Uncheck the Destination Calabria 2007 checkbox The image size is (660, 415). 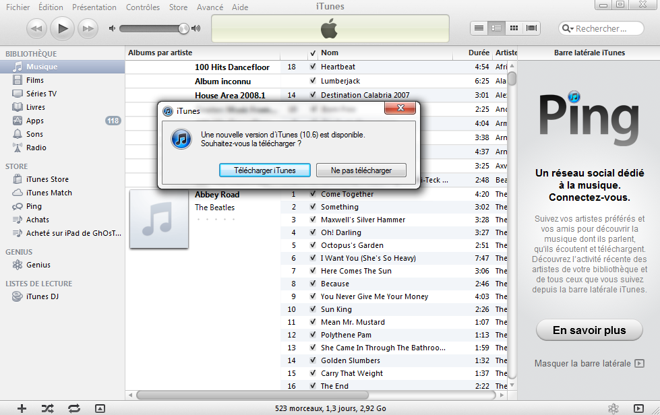click(313, 95)
